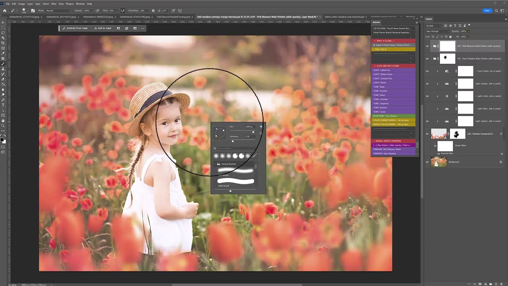Image resolution: width=508 pixels, height=286 pixels.
Task: Switch to AdobeStock_172157112.jpeg tab
Action: 24,17
